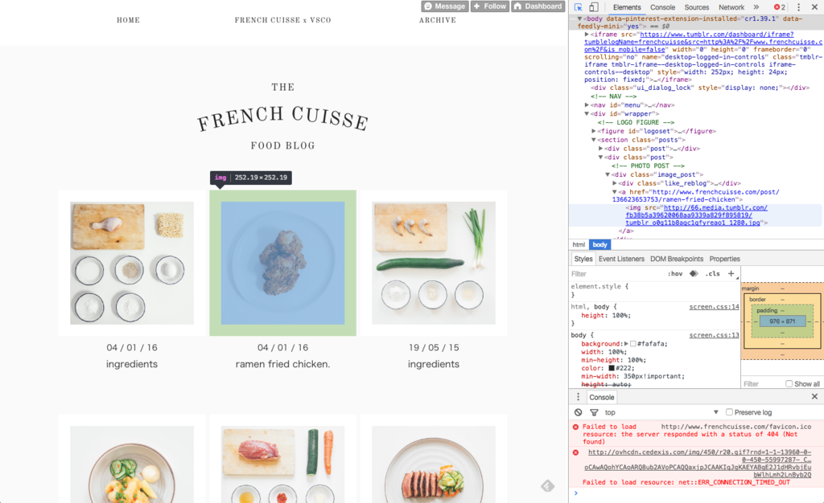The width and height of the screenshot is (824, 503).
Task: Click the body breadcrumb item
Action: [599, 244]
